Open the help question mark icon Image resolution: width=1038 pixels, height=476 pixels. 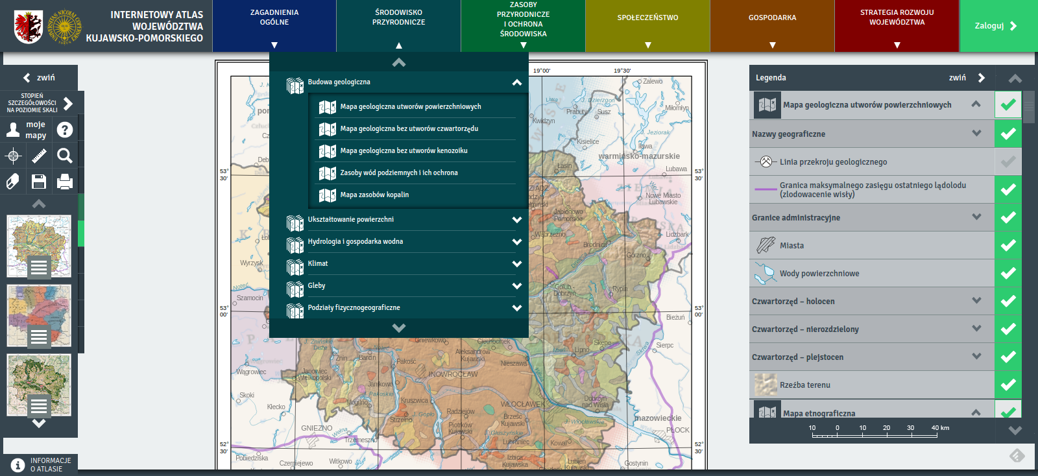[65, 130]
